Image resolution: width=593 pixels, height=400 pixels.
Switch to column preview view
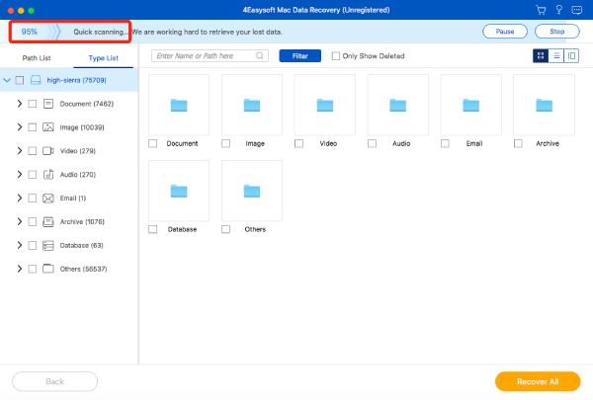tap(571, 56)
